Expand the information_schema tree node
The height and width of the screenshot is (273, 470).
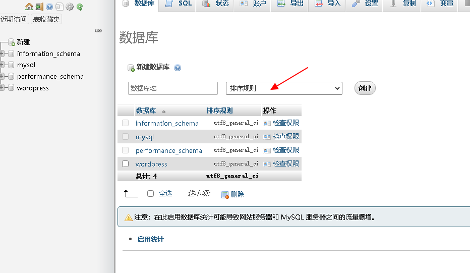3,53
